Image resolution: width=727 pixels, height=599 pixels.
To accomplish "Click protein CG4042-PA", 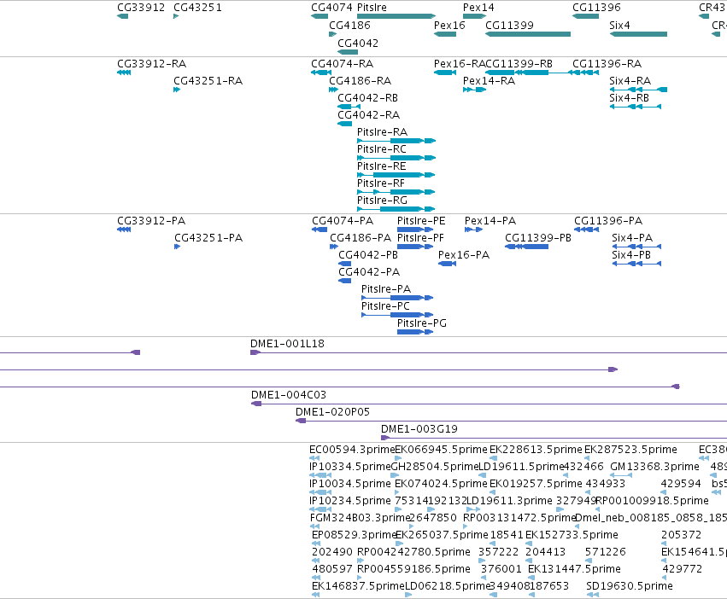I will pos(369,272).
